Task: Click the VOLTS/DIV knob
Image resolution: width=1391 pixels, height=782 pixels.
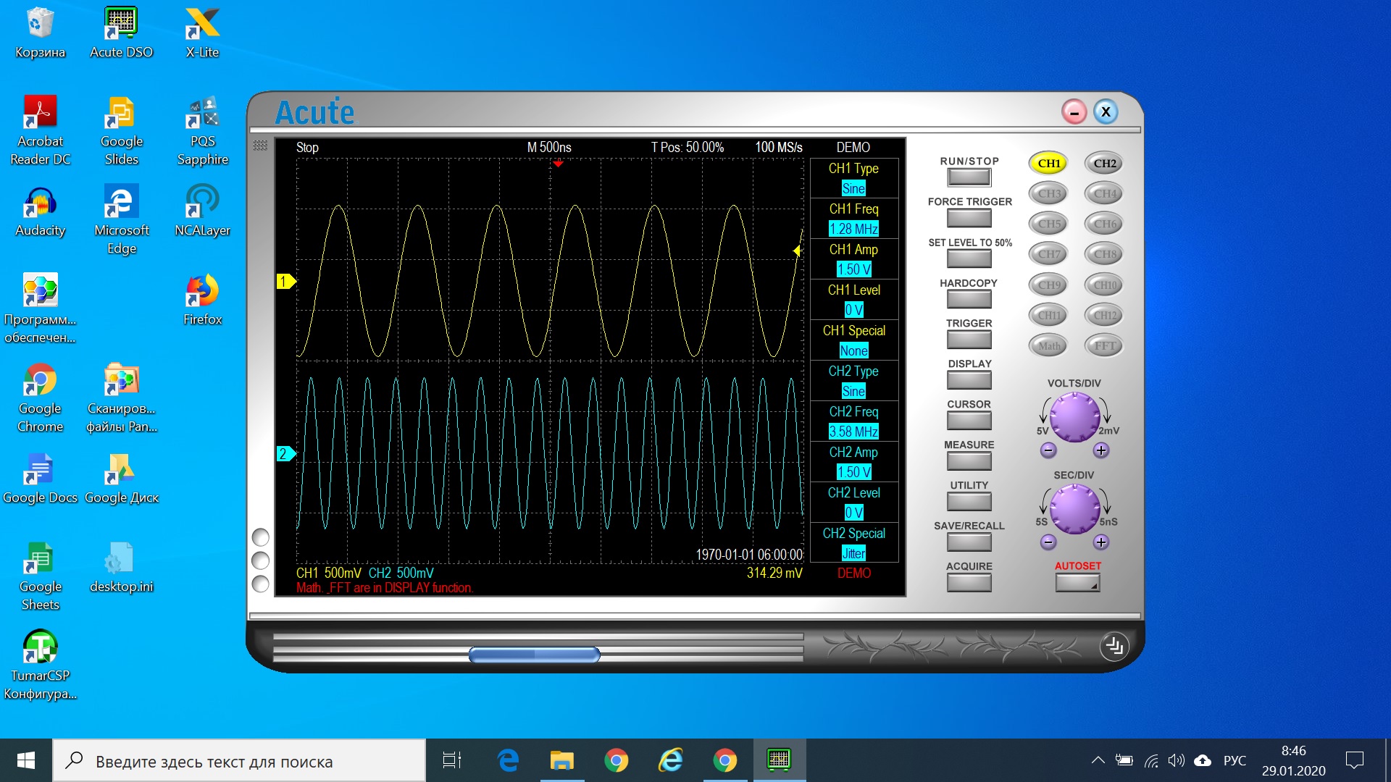Action: [x=1074, y=417]
